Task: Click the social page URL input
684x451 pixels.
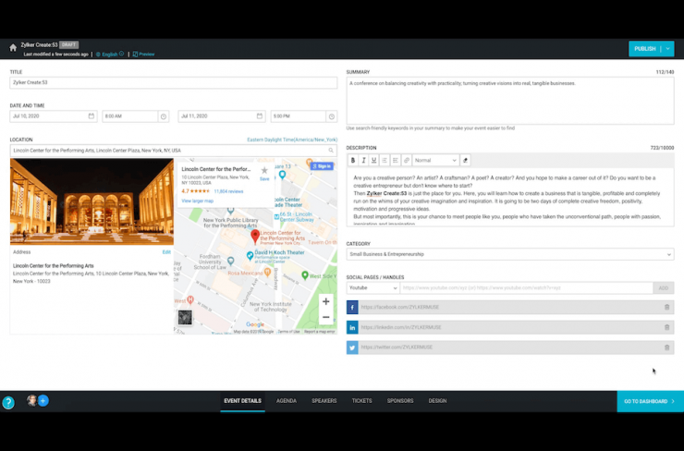Action: (x=527, y=287)
